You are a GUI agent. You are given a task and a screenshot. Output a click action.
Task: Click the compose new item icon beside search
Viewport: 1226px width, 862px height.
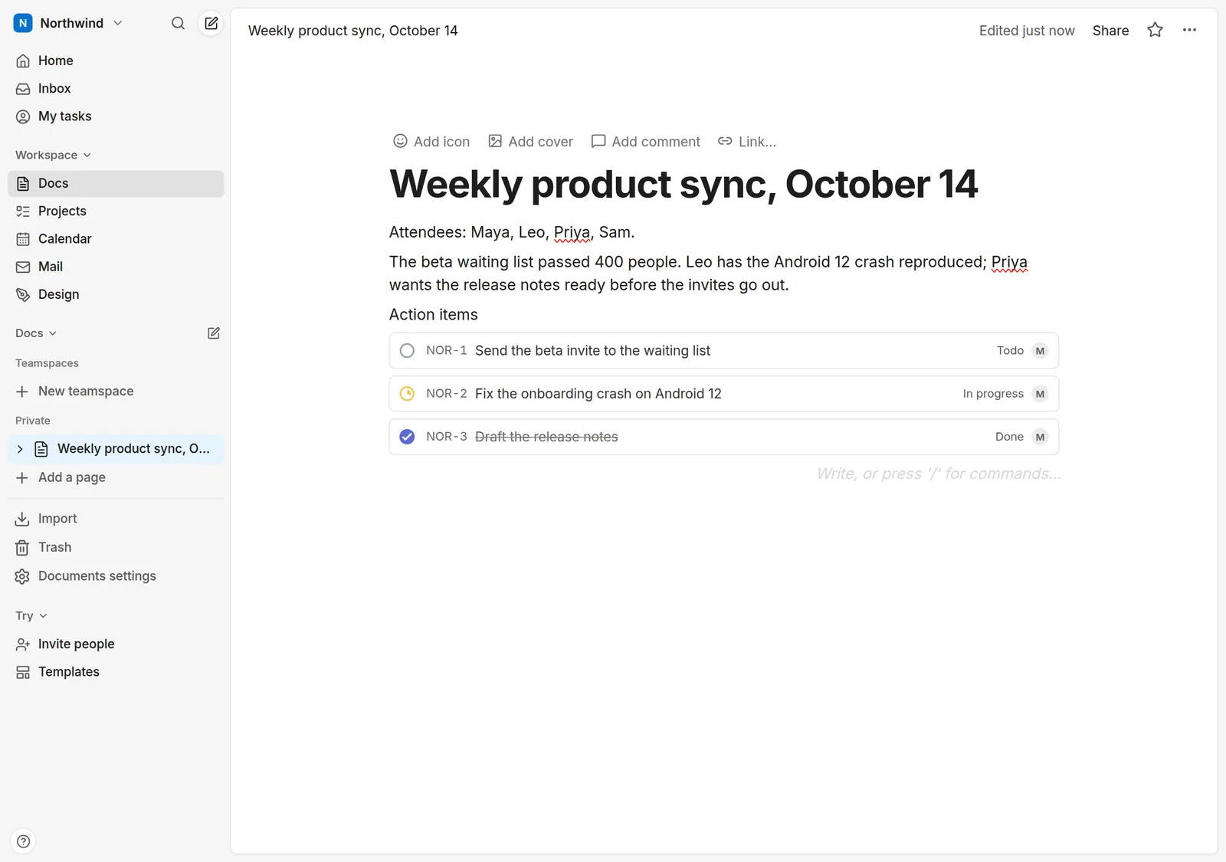click(211, 23)
